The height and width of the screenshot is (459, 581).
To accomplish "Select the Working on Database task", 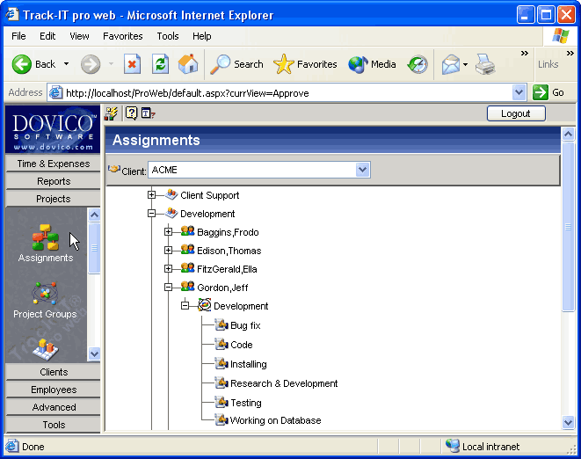I will click(x=275, y=420).
